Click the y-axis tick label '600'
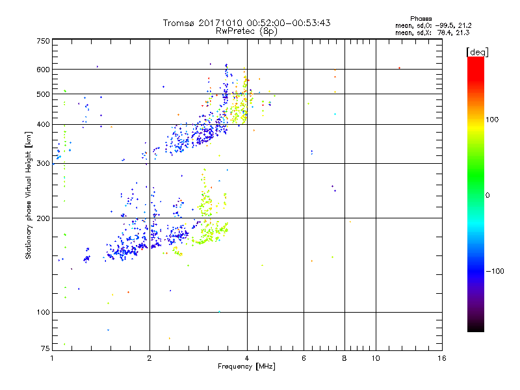The width and height of the screenshot is (520, 390). (43, 70)
